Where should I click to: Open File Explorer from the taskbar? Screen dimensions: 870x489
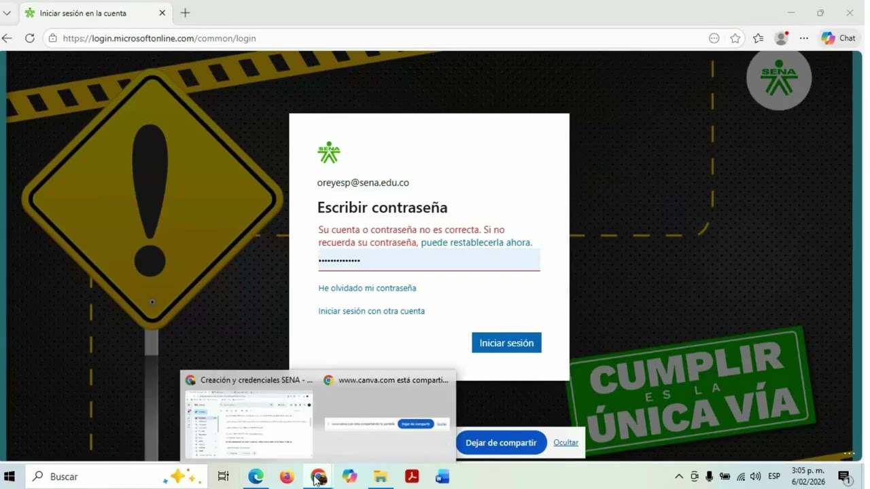coord(381,477)
